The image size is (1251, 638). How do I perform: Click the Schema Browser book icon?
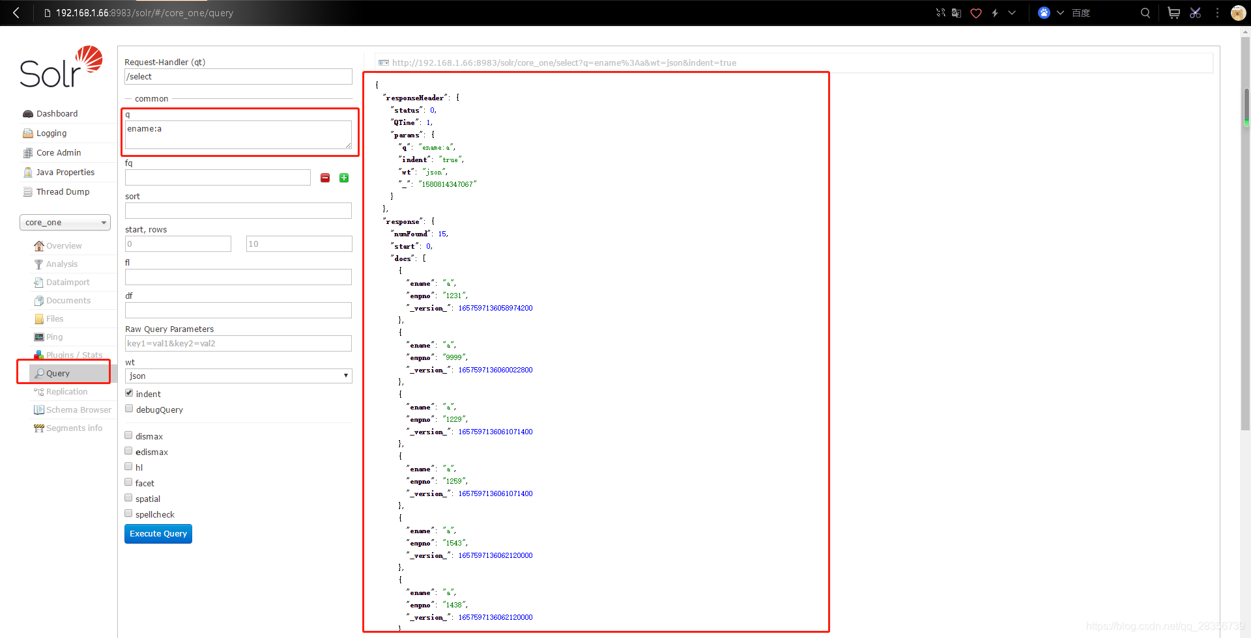click(x=39, y=410)
